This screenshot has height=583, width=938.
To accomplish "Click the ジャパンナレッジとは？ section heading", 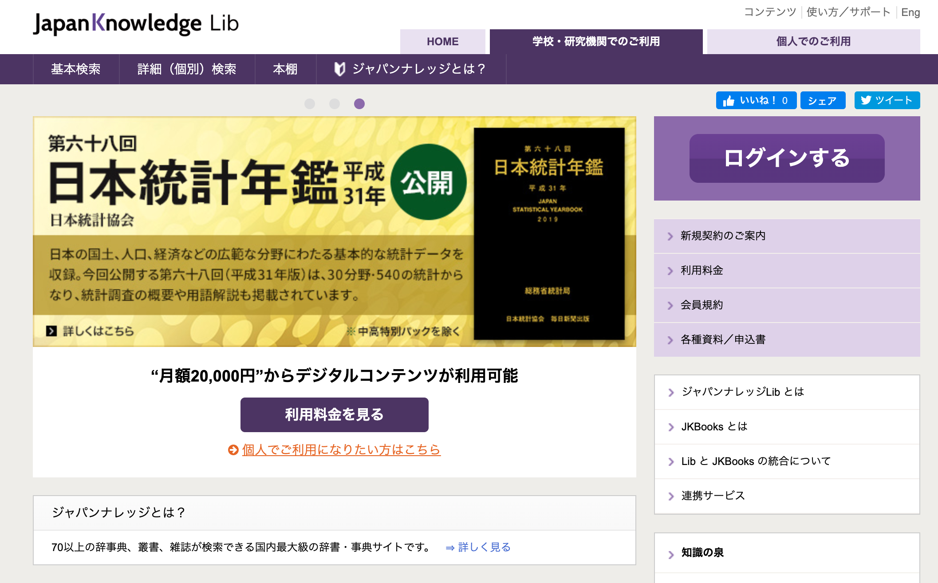I will point(118,513).
